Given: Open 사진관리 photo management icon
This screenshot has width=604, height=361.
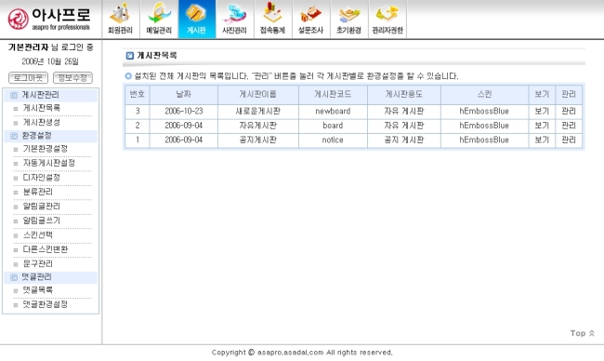Looking at the screenshot, I should (x=234, y=19).
